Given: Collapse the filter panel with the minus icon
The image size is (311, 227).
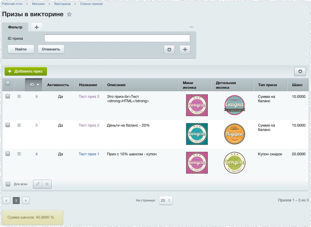Looking at the screenshot, I should point(191,27).
